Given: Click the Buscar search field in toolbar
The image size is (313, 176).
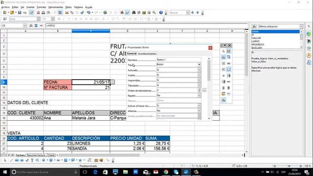Looking at the screenshot, I should tap(178, 13).
